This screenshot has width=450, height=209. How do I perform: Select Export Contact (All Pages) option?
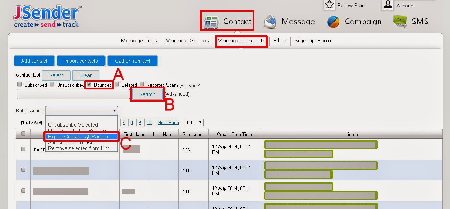tap(78, 137)
